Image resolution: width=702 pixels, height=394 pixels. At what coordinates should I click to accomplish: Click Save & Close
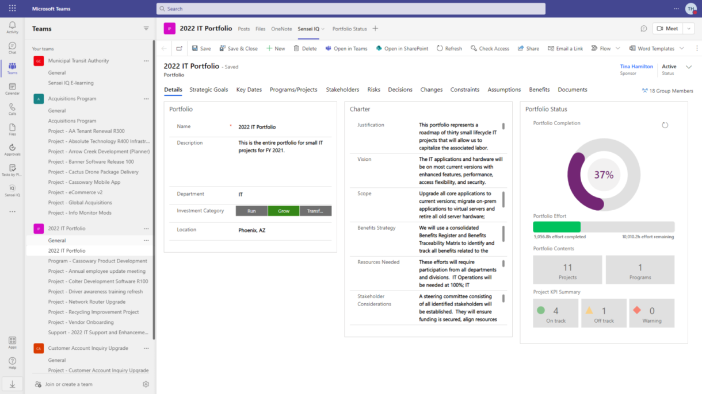tap(238, 48)
